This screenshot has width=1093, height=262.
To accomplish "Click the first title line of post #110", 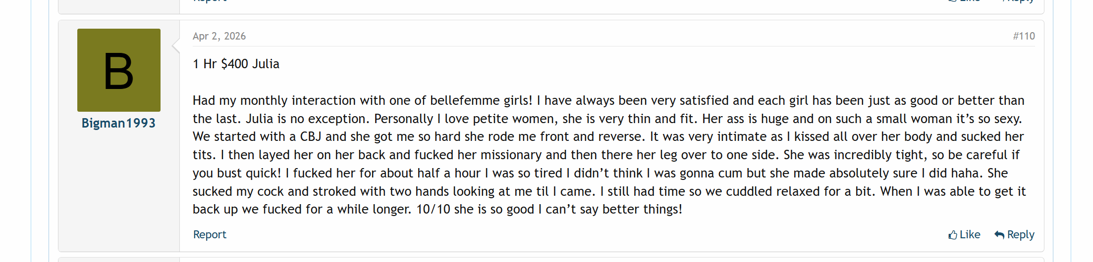I will point(236,64).
